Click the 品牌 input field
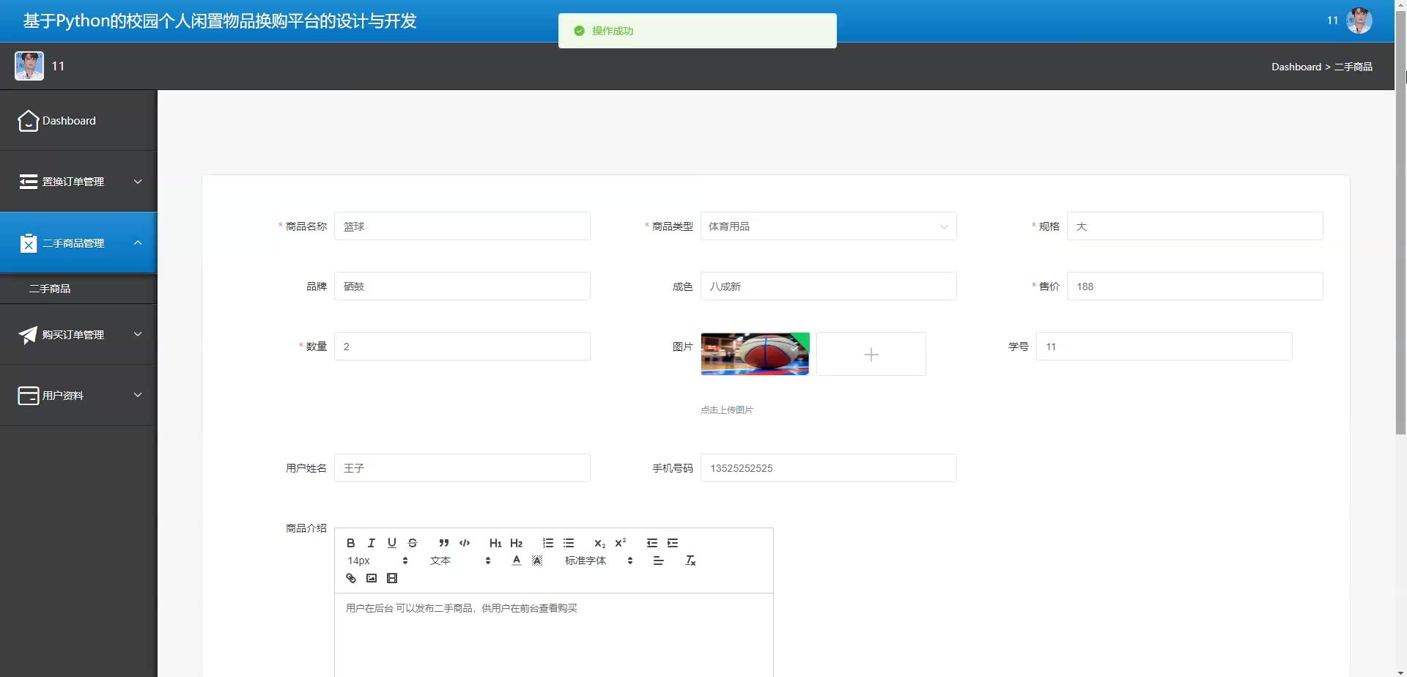Image resolution: width=1407 pixels, height=677 pixels. point(462,286)
